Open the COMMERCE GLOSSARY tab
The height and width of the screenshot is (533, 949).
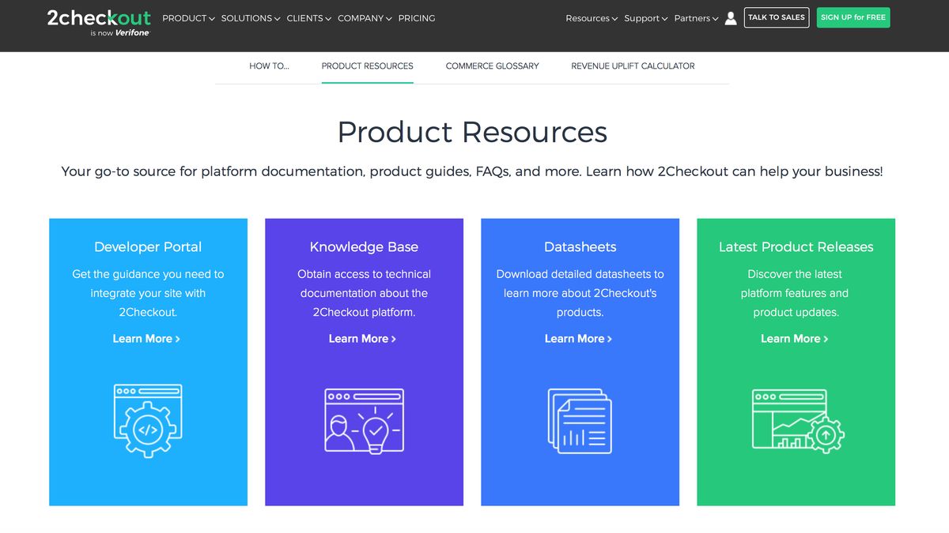[x=493, y=66]
